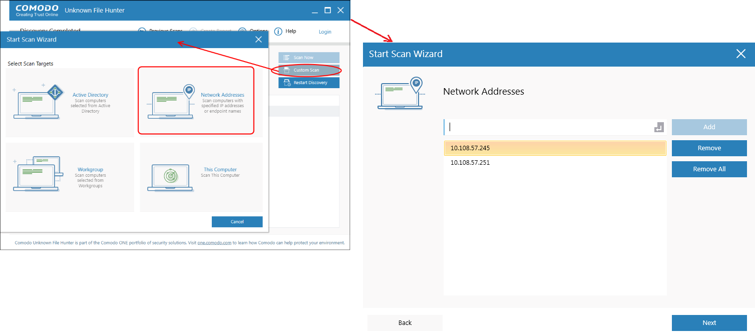This screenshot has width=755, height=333.
Task: Select the Active Directory scan target card
Action: (x=70, y=103)
